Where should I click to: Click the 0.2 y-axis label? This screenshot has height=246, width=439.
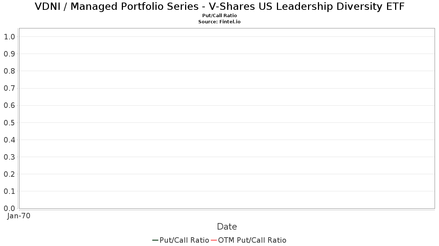(x=9, y=174)
